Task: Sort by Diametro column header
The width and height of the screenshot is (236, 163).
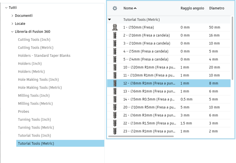Action: 217,8
